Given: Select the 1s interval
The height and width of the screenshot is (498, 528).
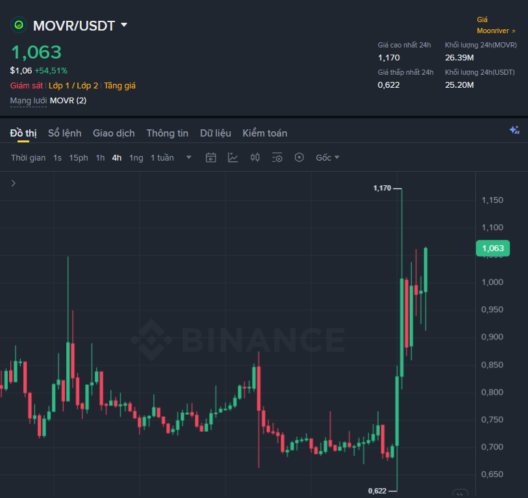Looking at the screenshot, I should 57,158.
